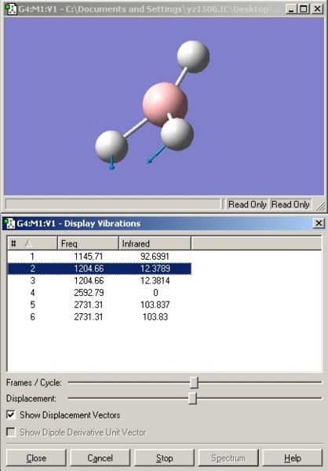328x471 pixels.
Task: Select mode 4 with frequency 2592.79
Action: (x=99, y=293)
